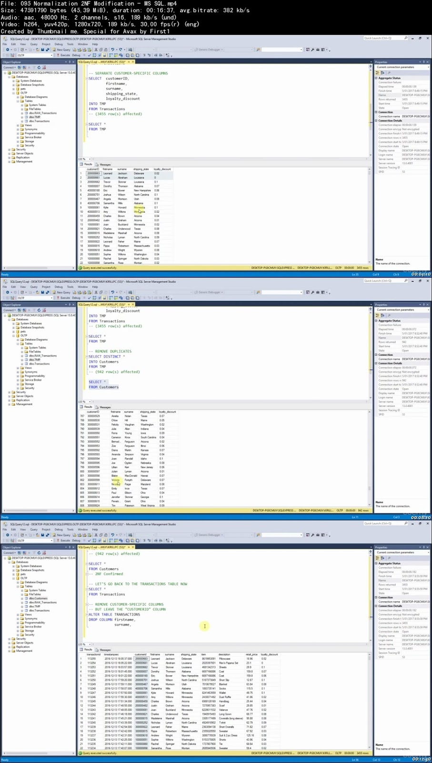Click the Cut scissors icon in the top screenshot's toolbar

[96, 50]
